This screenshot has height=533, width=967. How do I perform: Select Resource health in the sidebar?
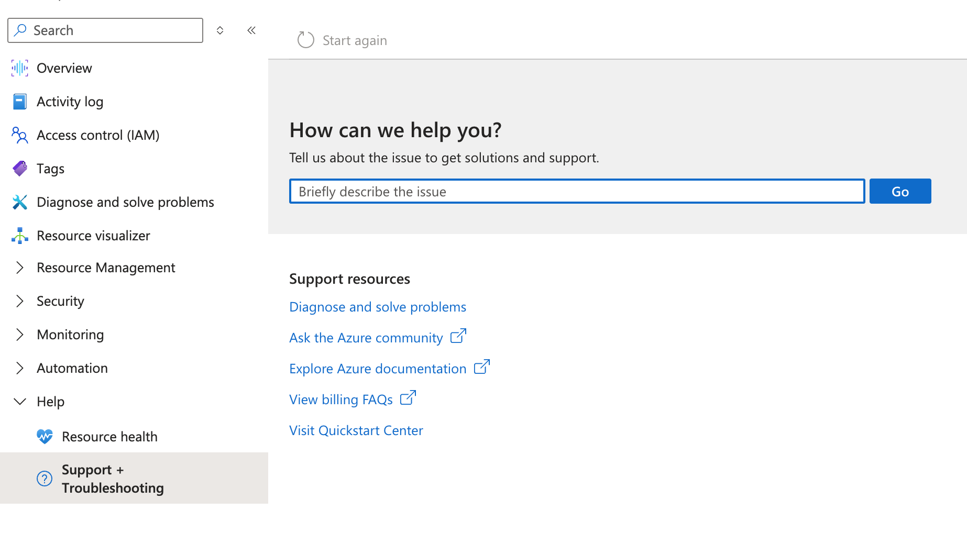109,436
